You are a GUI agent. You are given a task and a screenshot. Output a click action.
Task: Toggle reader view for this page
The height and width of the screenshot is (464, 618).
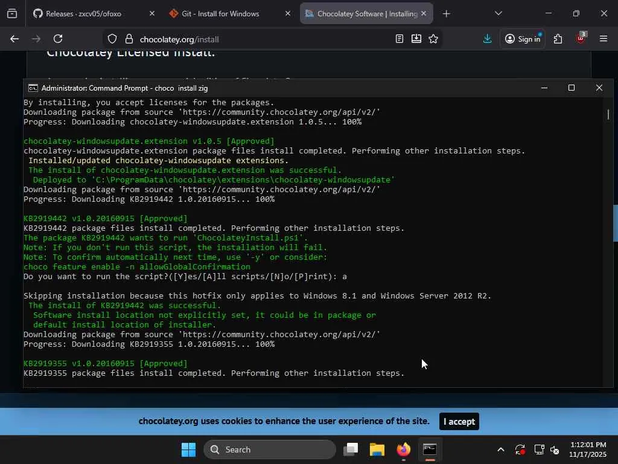coord(400,39)
